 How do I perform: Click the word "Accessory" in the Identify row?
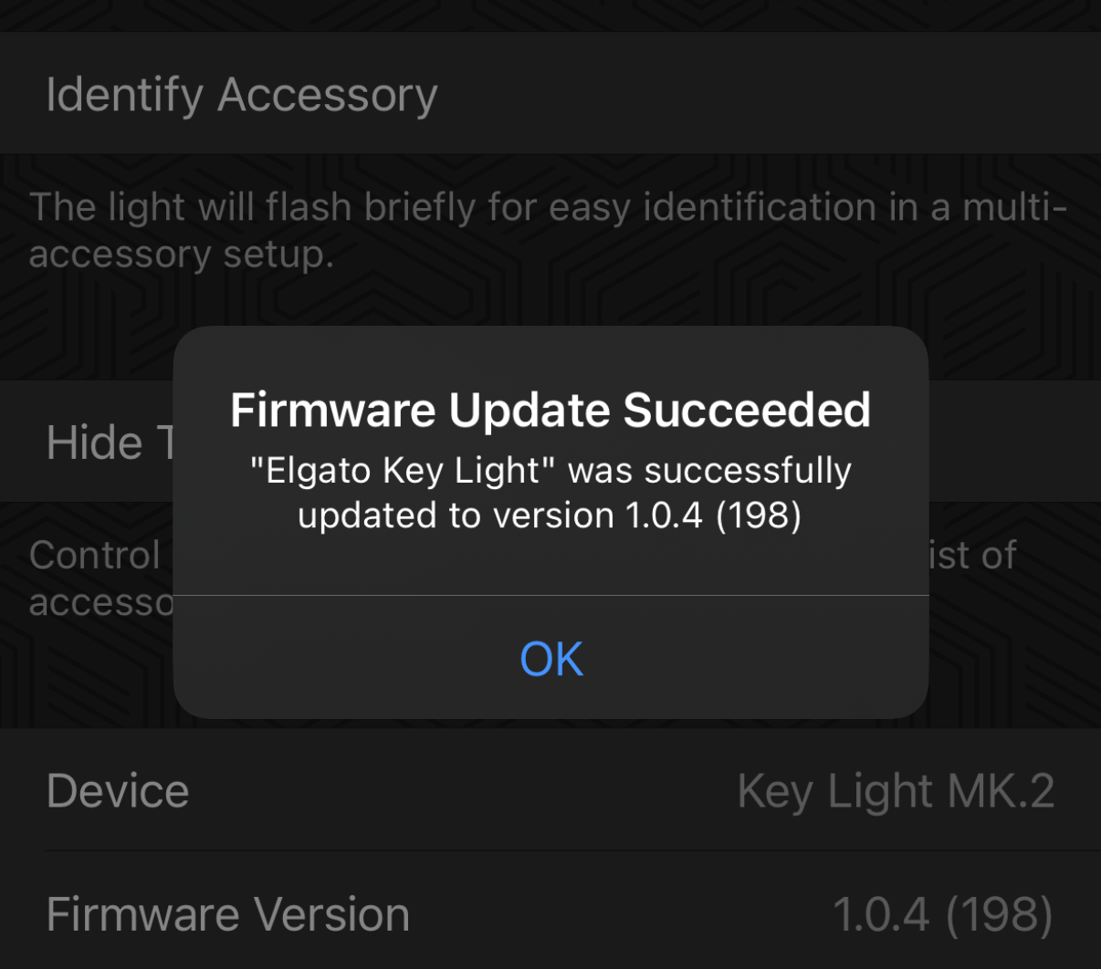click(328, 95)
